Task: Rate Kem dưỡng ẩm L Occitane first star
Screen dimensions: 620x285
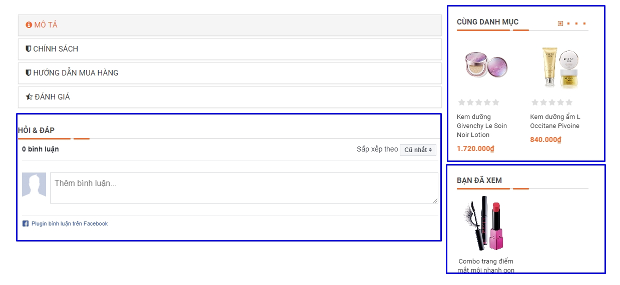Action: pos(535,102)
